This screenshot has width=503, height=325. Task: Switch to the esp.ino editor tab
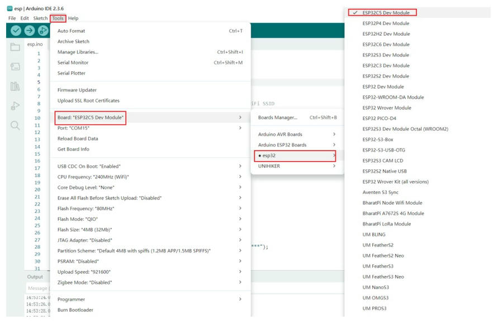[35, 44]
